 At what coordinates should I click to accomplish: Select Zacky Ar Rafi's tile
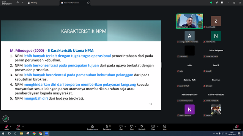(x=189, y=80)
